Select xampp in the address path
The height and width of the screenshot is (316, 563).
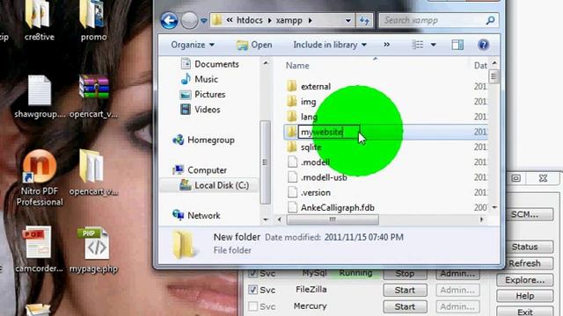pos(289,20)
